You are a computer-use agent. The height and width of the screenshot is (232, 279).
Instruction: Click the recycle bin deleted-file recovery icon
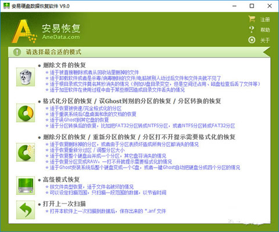coord(26,77)
